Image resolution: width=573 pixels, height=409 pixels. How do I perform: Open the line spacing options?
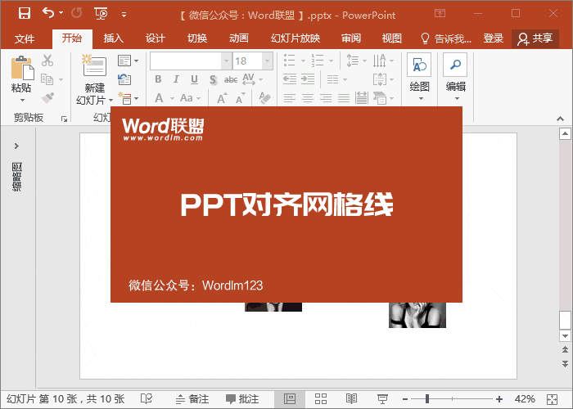point(356,61)
